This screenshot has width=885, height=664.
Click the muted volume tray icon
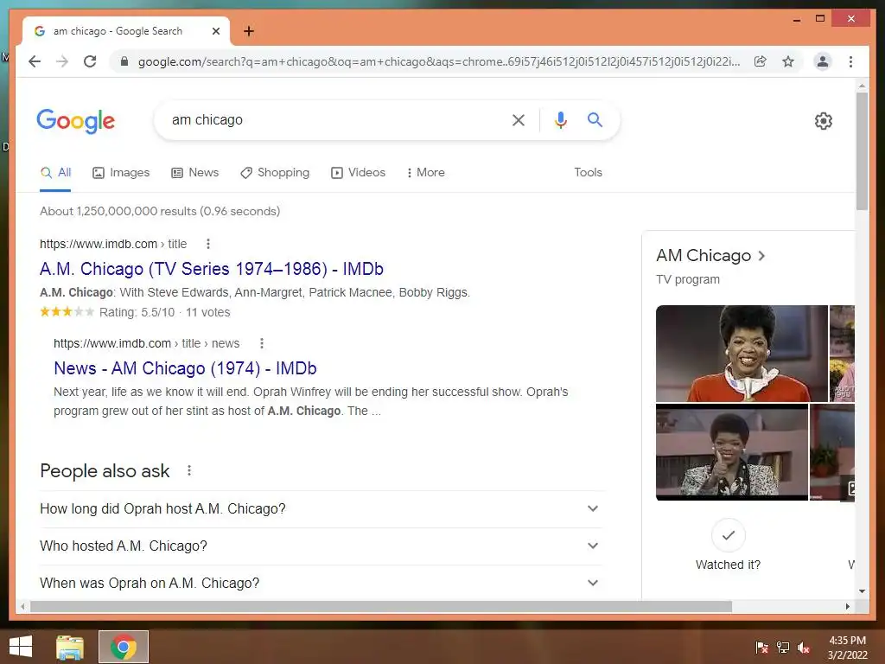[x=804, y=647]
